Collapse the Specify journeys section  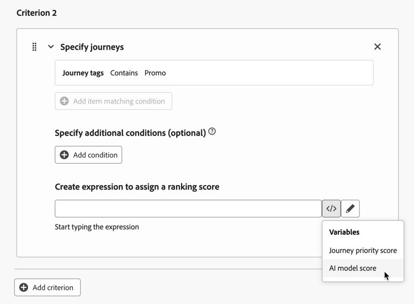51,47
